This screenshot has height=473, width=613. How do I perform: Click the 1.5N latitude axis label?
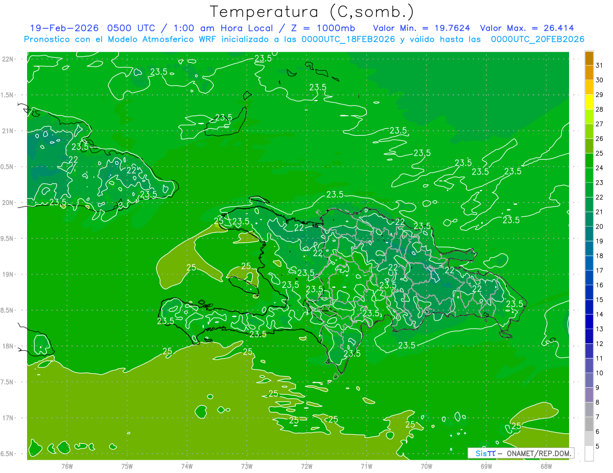(8, 95)
